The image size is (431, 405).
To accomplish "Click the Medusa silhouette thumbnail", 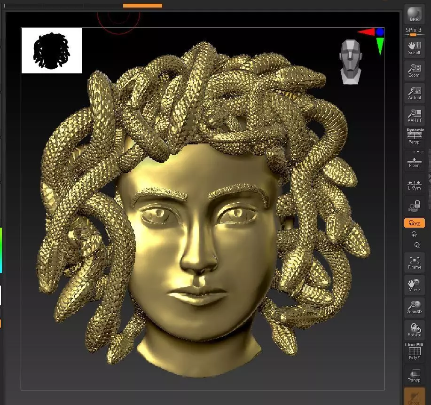I will coord(52,51).
